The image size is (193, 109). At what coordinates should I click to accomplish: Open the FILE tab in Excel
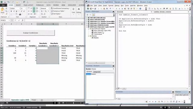click(x=3, y=5)
